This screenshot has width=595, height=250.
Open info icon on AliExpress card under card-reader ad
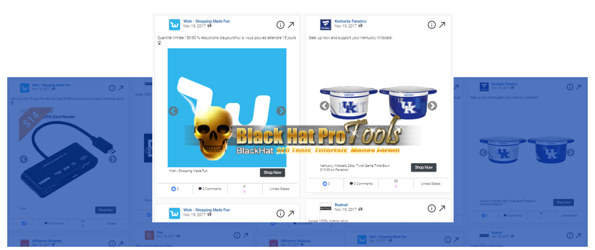coord(112,244)
